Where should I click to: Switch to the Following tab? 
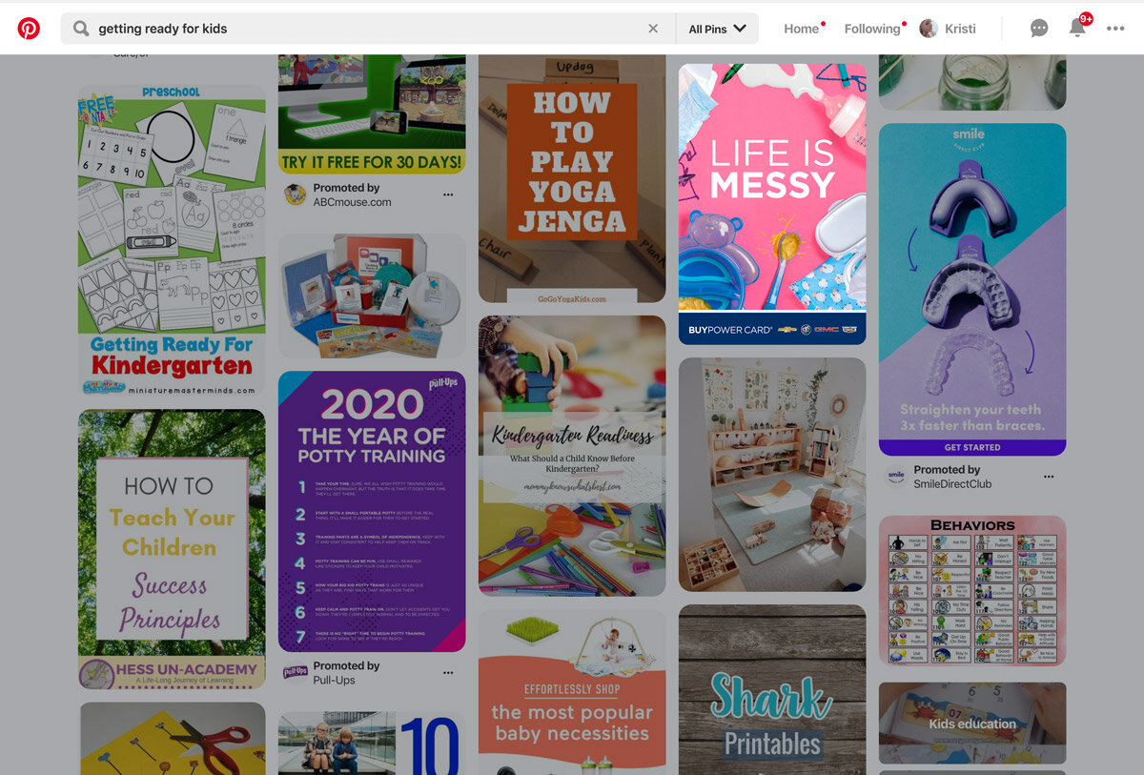click(872, 29)
